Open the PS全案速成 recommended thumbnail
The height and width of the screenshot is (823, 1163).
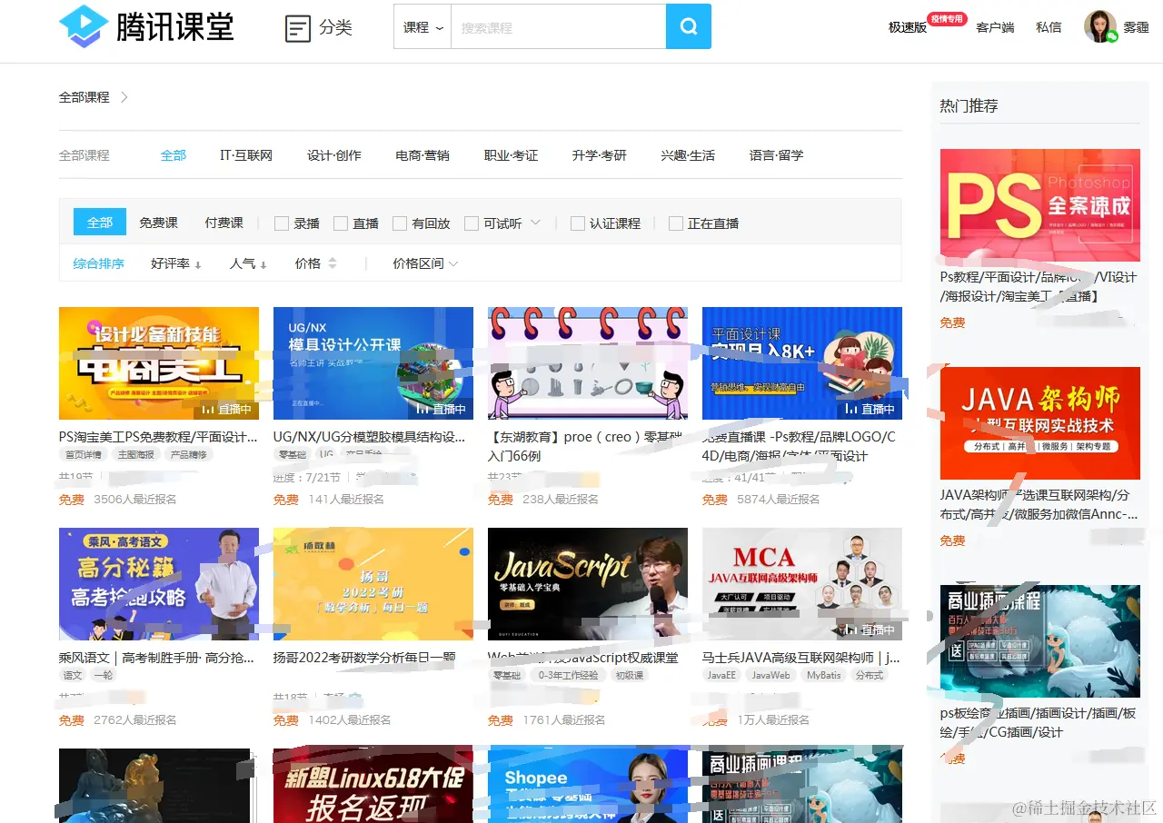point(1040,205)
